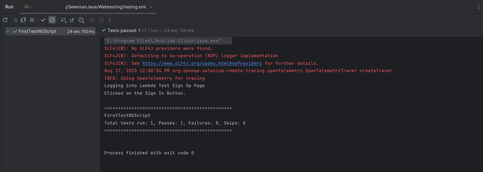
Task: Click Toggle Auto-Test rerun icon
Action: tap(23, 20)
